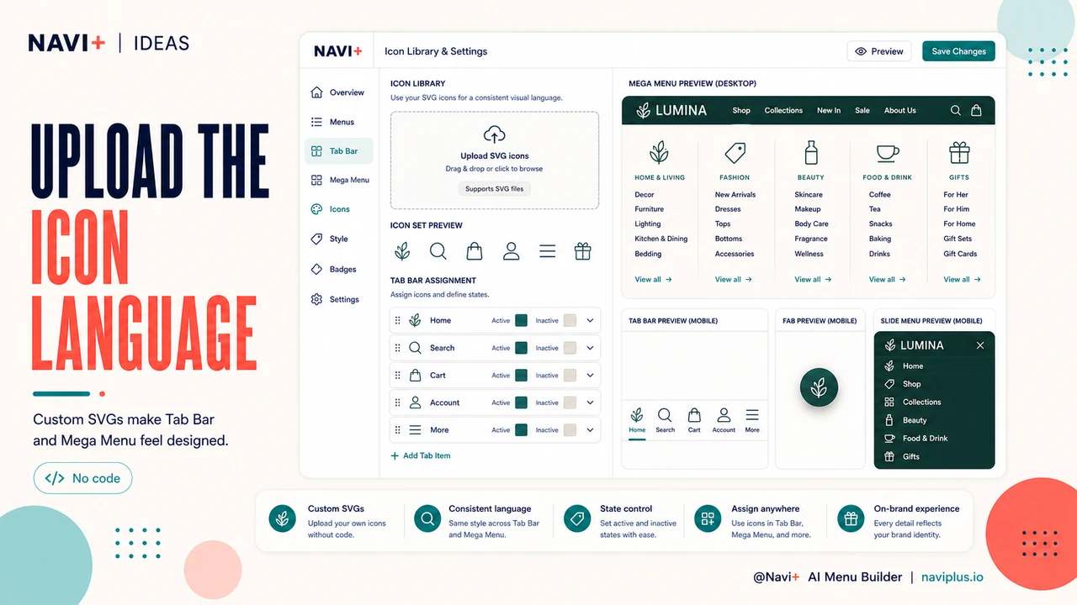1077x605 pixels.
Task: Click shopping bag icon in Lumina header
Action: pyautogui.click(x=976, y=110)
